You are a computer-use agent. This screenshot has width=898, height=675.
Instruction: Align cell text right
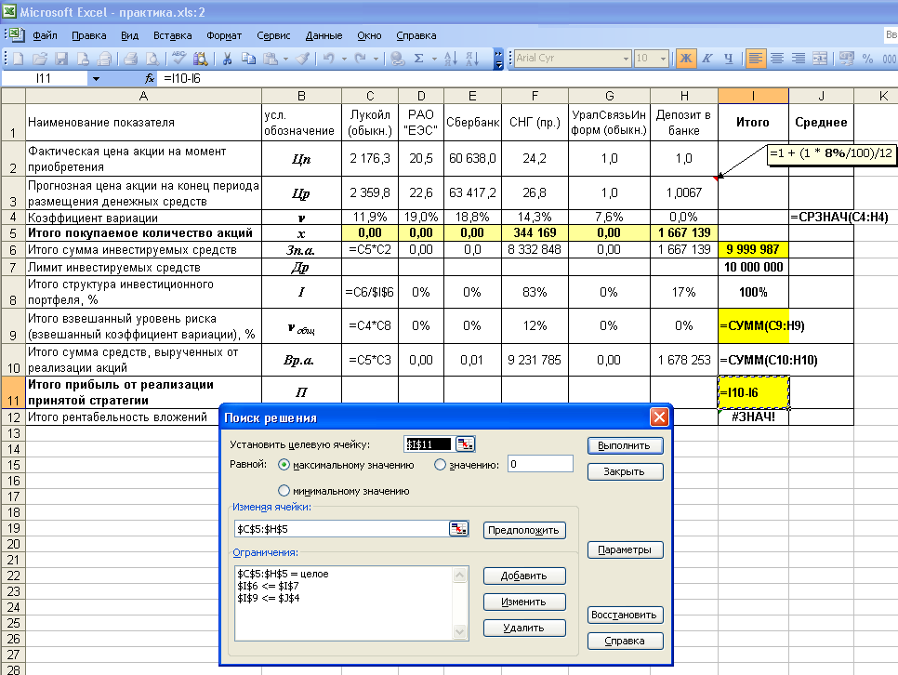(799, 59)
